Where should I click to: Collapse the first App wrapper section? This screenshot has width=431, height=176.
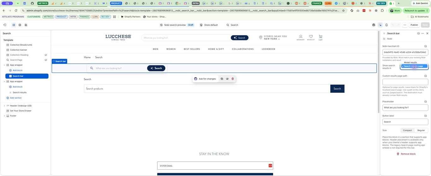click(4, 65)
